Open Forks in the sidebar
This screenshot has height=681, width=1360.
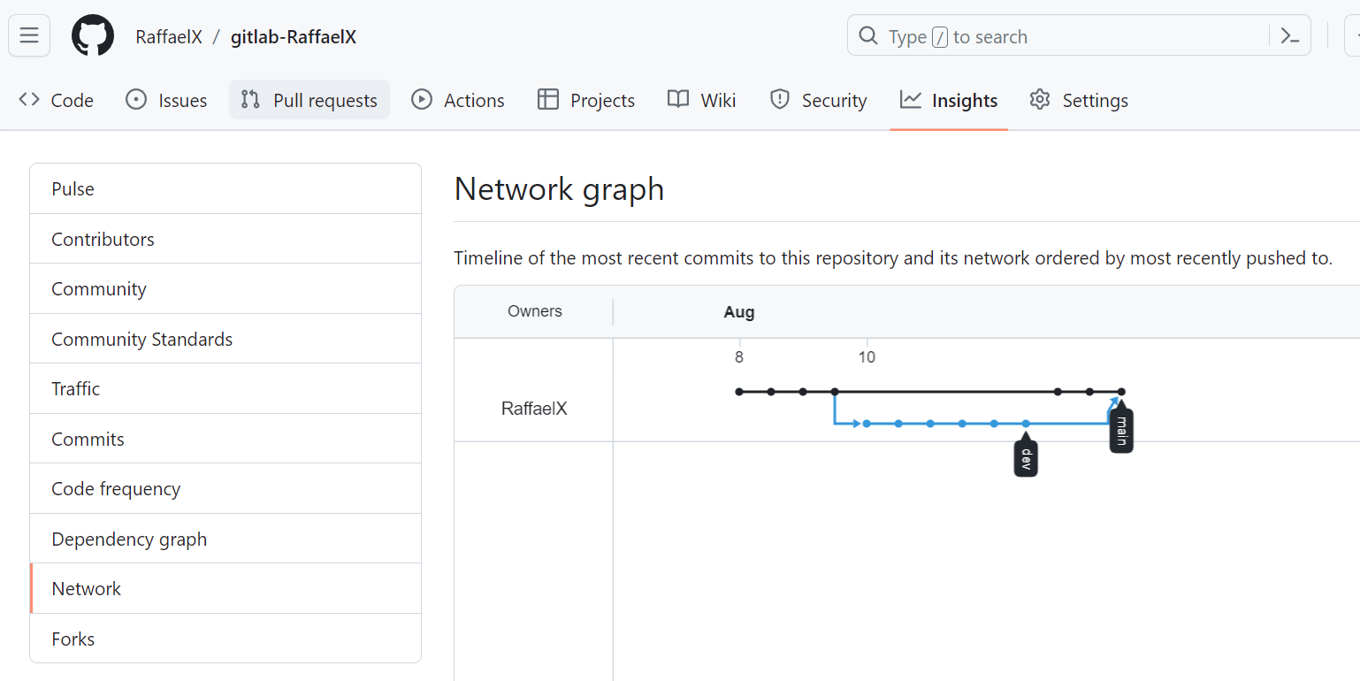coord(225,639)
